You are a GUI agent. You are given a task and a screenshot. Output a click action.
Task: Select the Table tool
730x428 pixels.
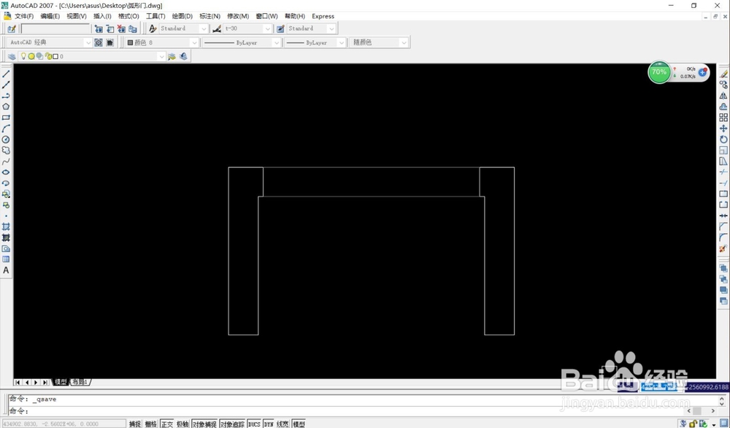click(6, 259)
